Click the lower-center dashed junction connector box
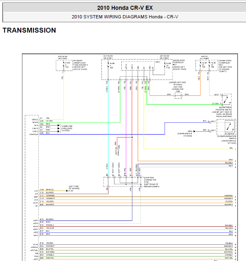 tap(124, 182)
